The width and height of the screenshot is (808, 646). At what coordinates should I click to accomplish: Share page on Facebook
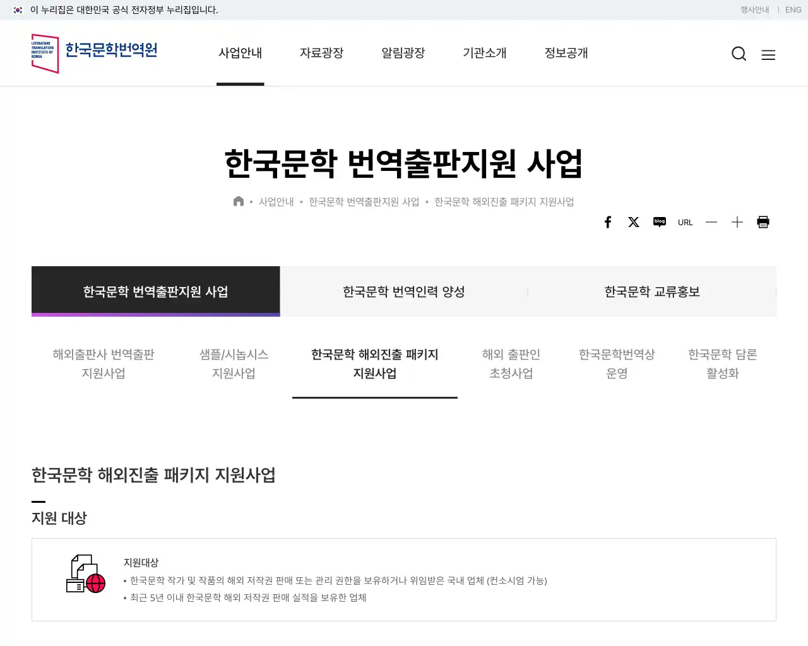point(608,222)
